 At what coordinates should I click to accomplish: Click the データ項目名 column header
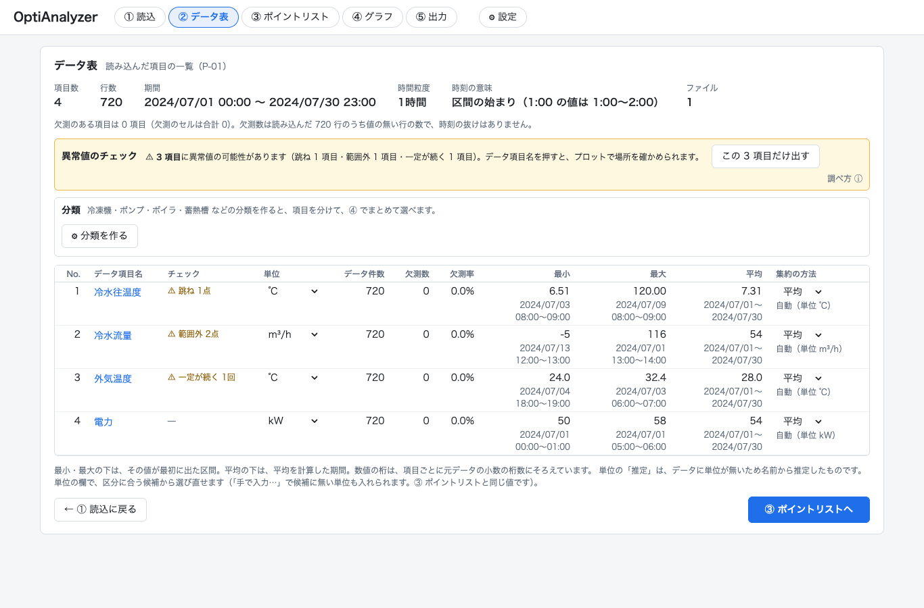118,274
